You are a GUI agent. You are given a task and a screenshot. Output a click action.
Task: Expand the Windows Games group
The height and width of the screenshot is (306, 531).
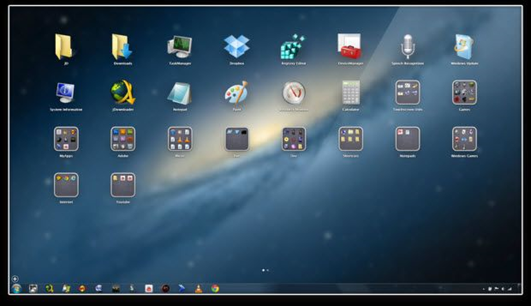[x=464, y=139]
